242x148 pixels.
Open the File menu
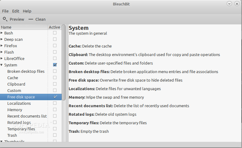coord(5,11)
